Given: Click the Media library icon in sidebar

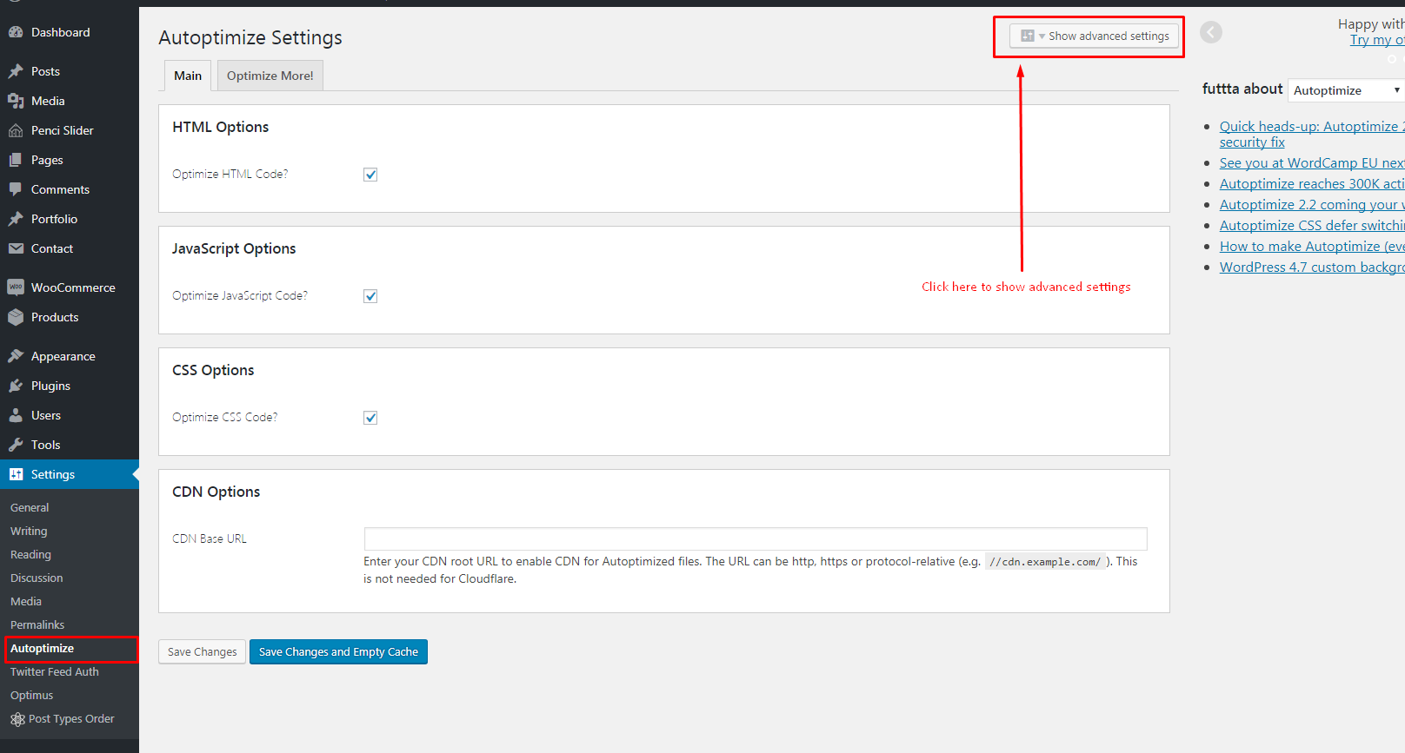Looking at the screenshot, I should point(16,101).
